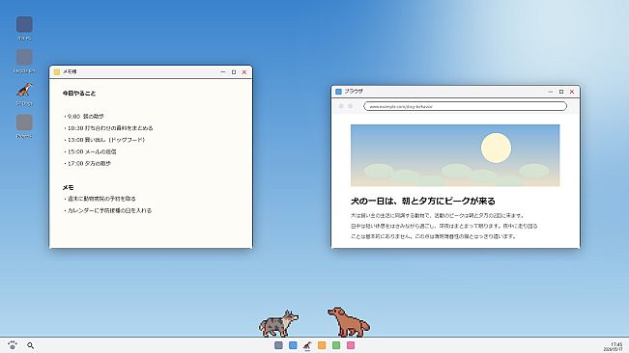Click the 10:30 memo line

[x=108, y=128]
